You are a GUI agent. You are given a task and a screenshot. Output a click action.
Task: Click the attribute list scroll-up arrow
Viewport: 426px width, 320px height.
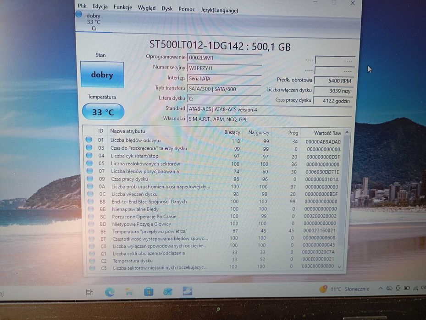pyautogui.click(x=347, y=132)
